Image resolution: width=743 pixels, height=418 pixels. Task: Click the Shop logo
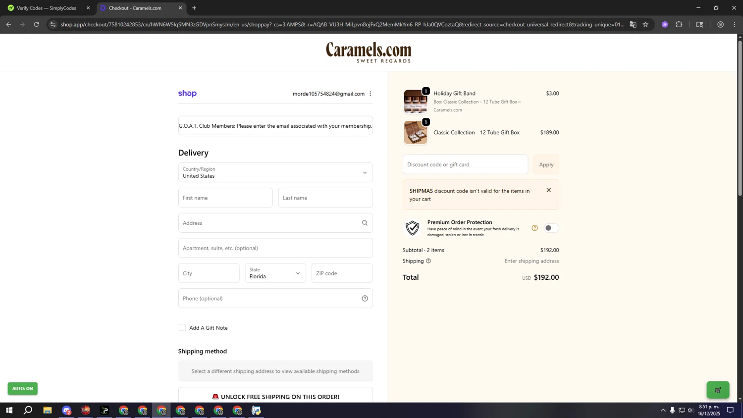[x=187, y=94]
